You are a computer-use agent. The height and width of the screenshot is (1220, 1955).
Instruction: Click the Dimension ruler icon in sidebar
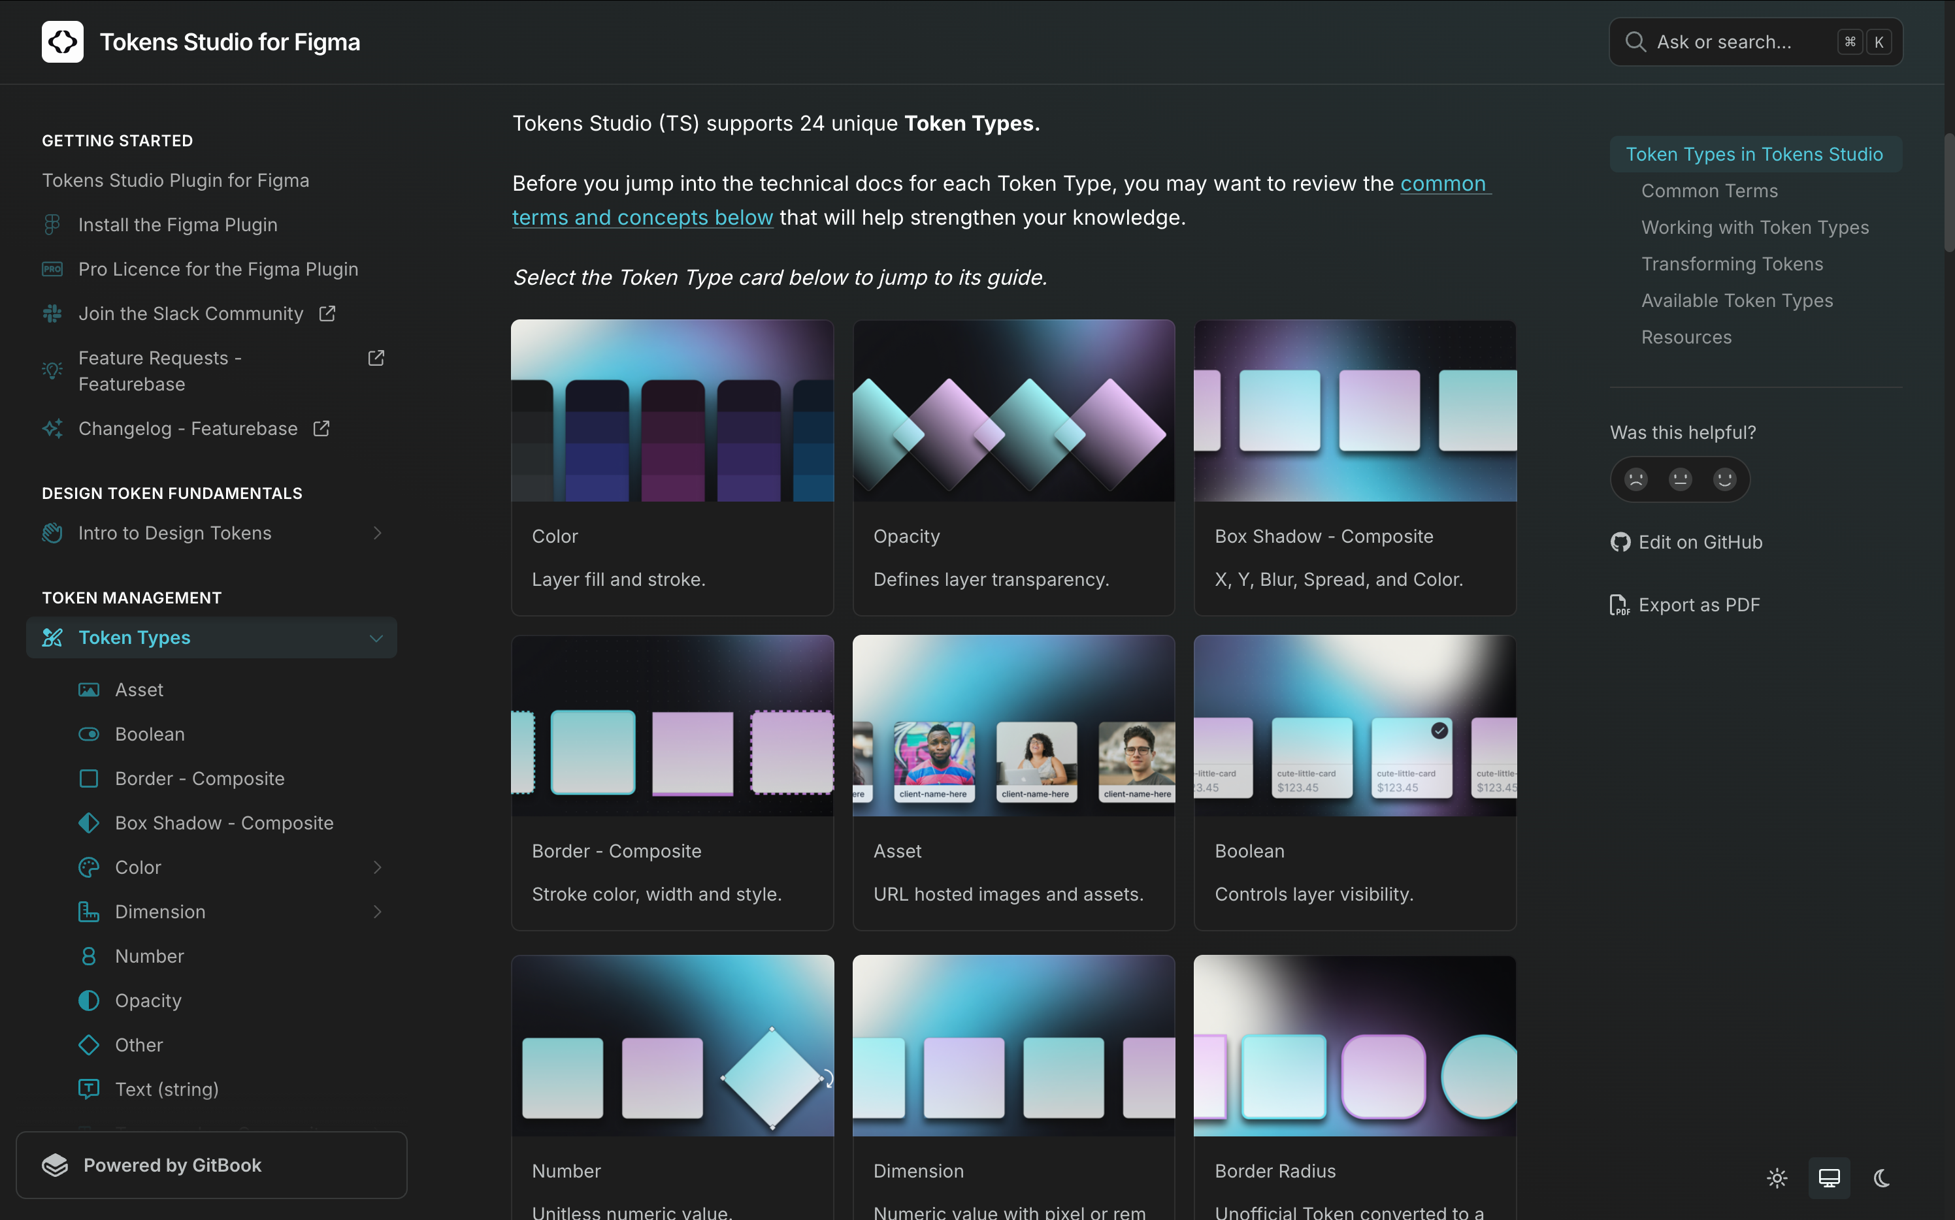click(x=89, y=912)
